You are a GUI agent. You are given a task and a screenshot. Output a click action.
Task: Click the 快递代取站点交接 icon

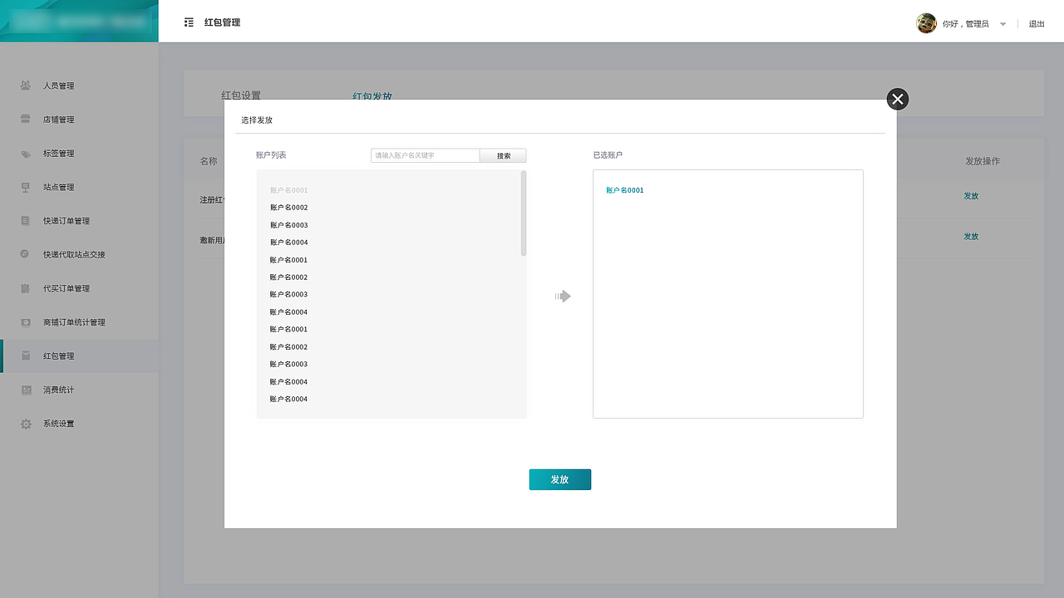[26, 254]
